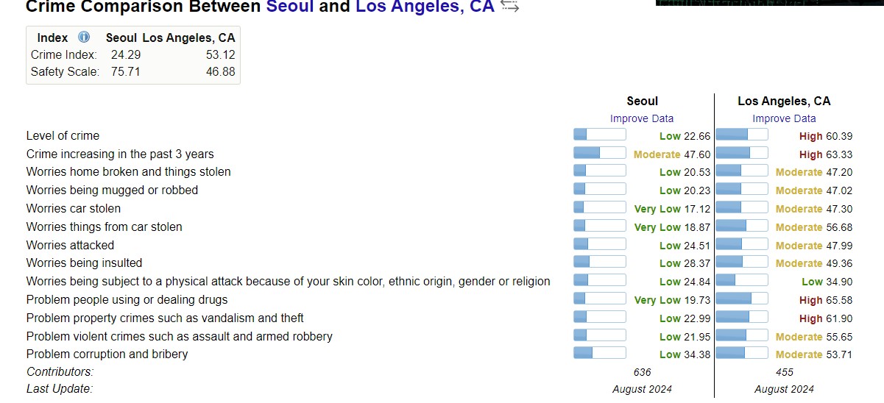Image resolution: width=884 pixels, height=403 pixels.
Task: Open the Los Angeles, CA heading link
Action: point(425,7)
